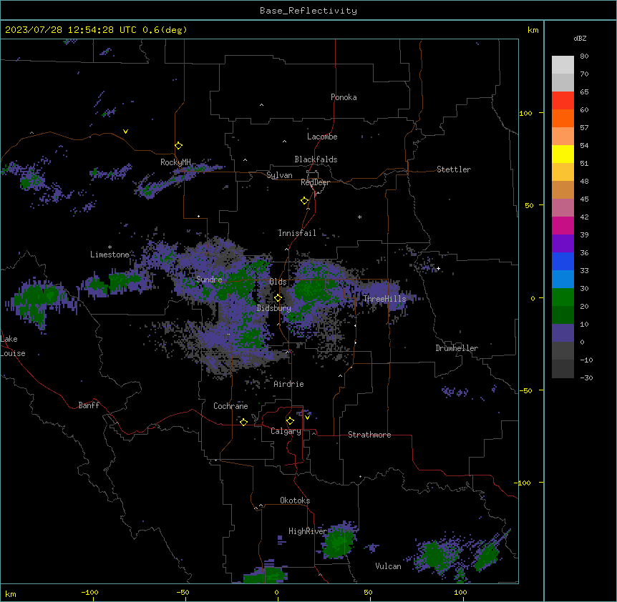Click the yellow diamond marker south of RedDeer
Screen dimensions: 617x602
[305, 201]
